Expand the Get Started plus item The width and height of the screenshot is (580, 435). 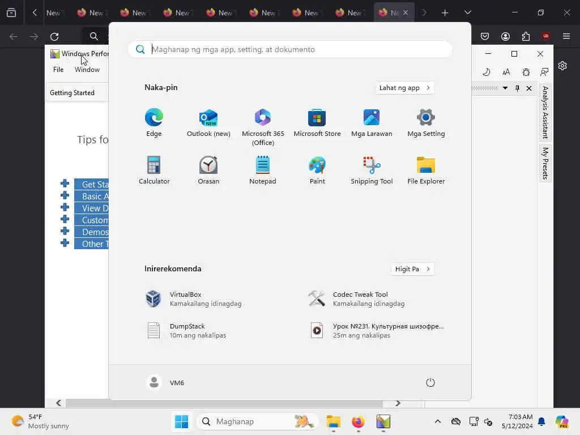pyautogui.click(x=65, y=184)
